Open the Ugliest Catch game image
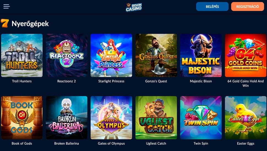The height and width of the screenshot is (151, 267). click(156, 118)
